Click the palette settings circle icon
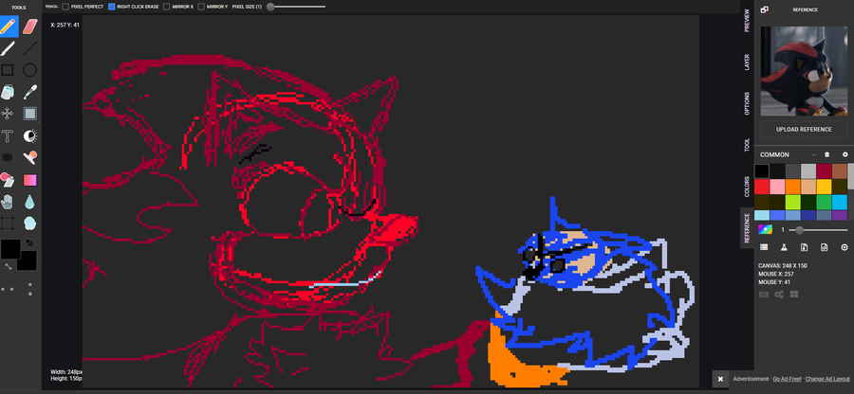This screenshot has width=854, height=394. 845,155
